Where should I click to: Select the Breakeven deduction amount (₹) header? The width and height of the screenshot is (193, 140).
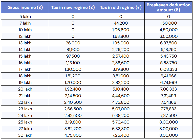coord(168,7)
